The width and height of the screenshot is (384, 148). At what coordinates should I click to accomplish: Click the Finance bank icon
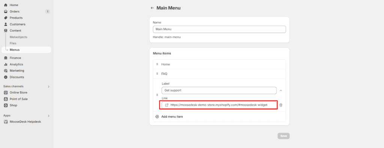6,58
